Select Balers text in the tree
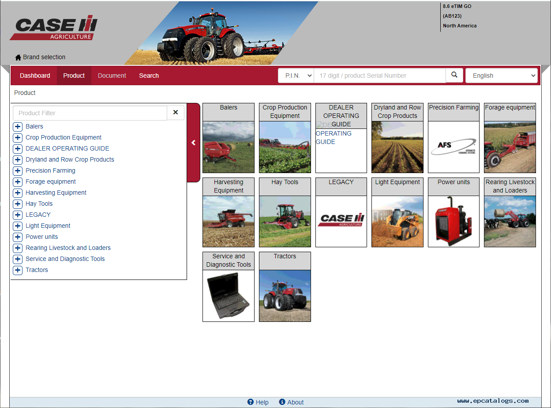The image size is (551, 408). 34,126
